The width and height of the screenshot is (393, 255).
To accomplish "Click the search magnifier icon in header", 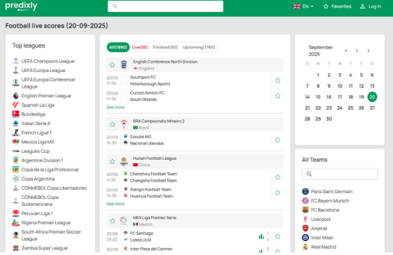I will [x=115, y=6].
